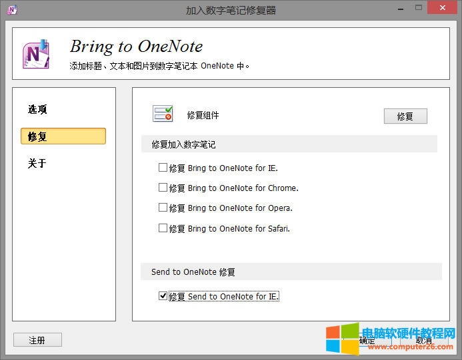Click the Bring to OneNote logo
462x360 pixels.
(x=37, y=54)
